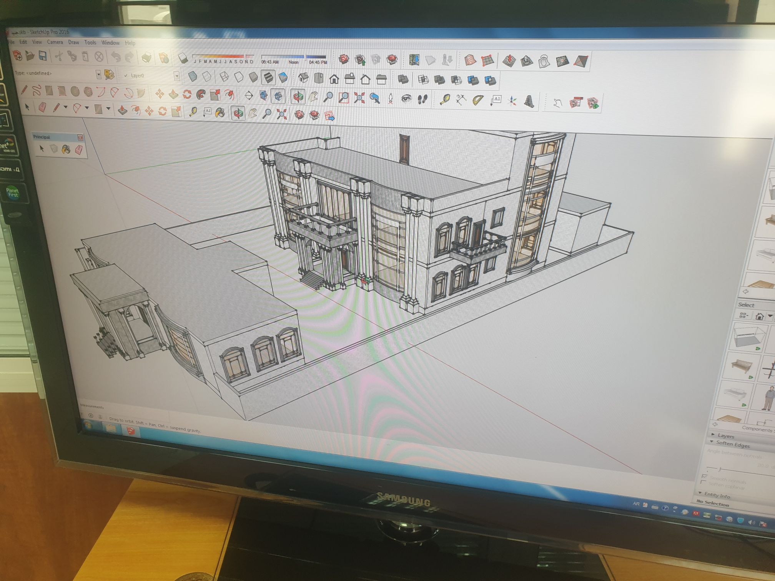Select the Protractor tool
Image resolution: width=775 pixels, height=581 pixels.
point(477,100)
